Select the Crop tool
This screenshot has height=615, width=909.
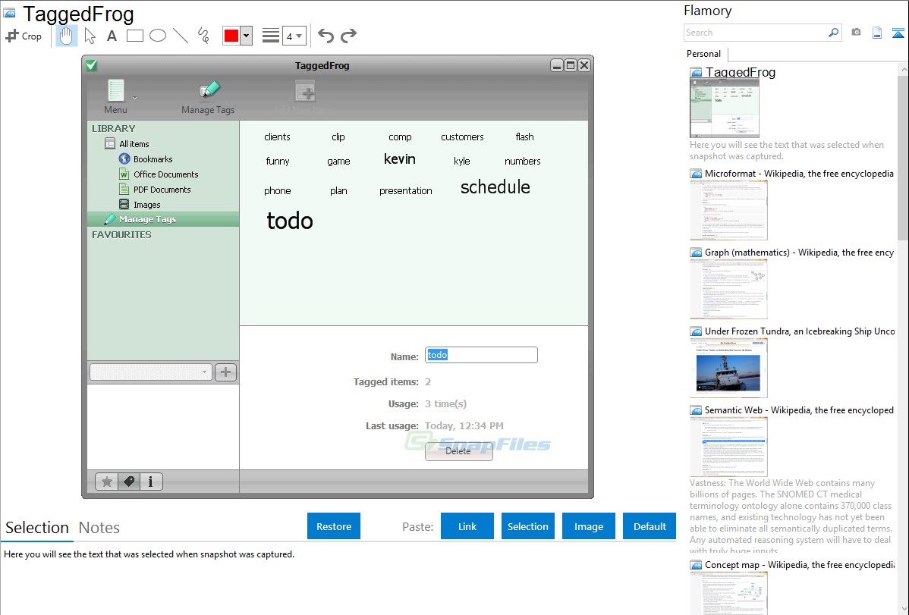tap(24, 36)
